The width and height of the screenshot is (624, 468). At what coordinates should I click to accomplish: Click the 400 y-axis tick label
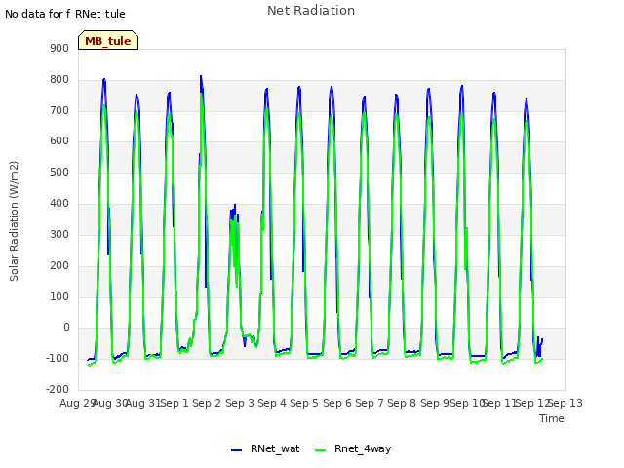(59, 204)
